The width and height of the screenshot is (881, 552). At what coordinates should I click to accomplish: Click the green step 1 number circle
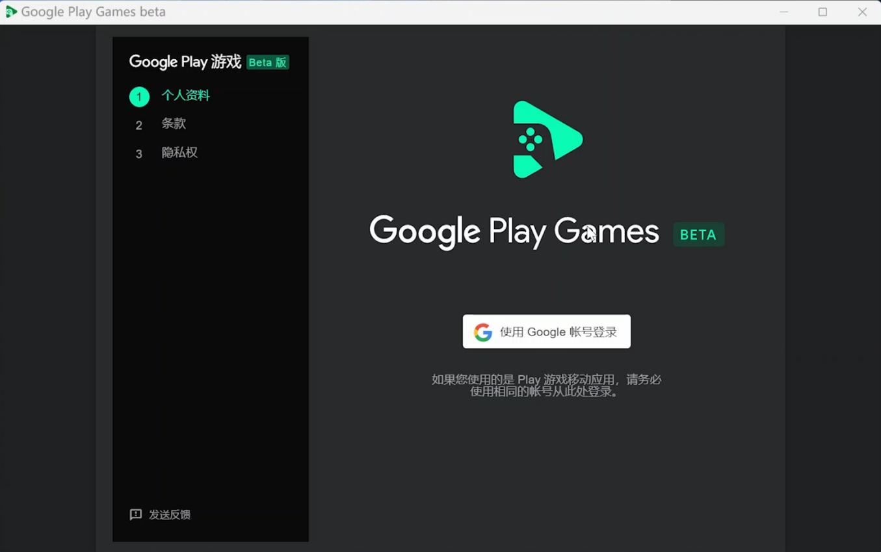(x=139, y=97)
